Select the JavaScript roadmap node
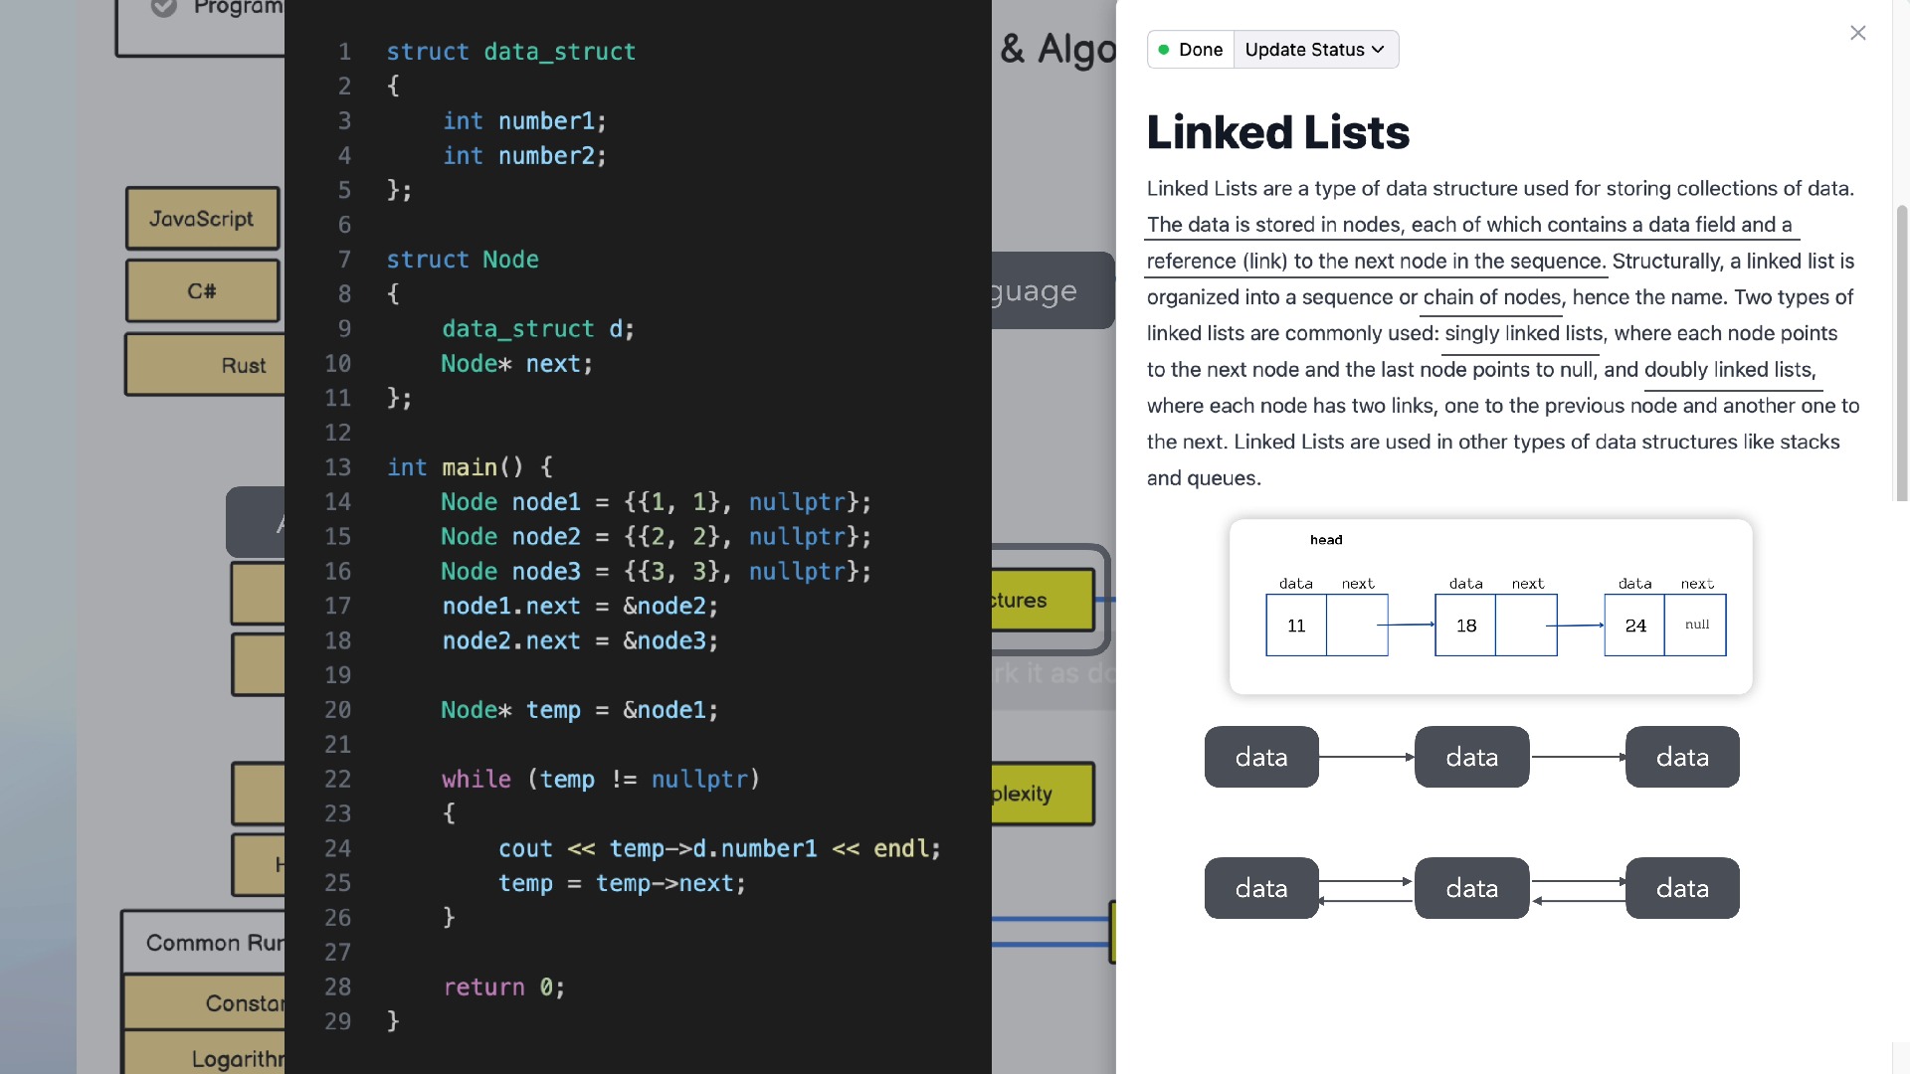 [x=202, y=219]
